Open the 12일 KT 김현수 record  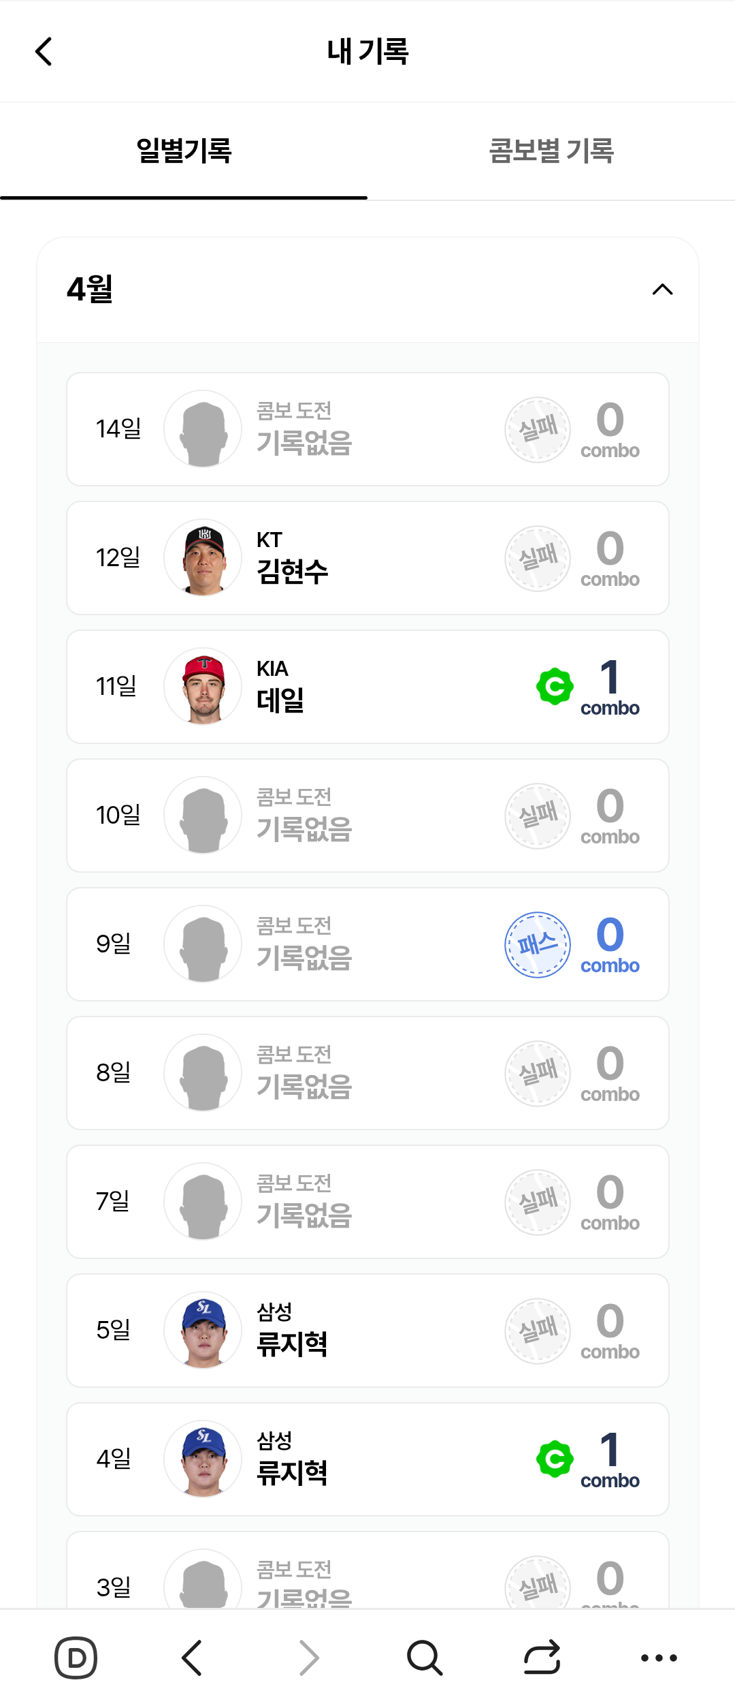pos(367,558)
